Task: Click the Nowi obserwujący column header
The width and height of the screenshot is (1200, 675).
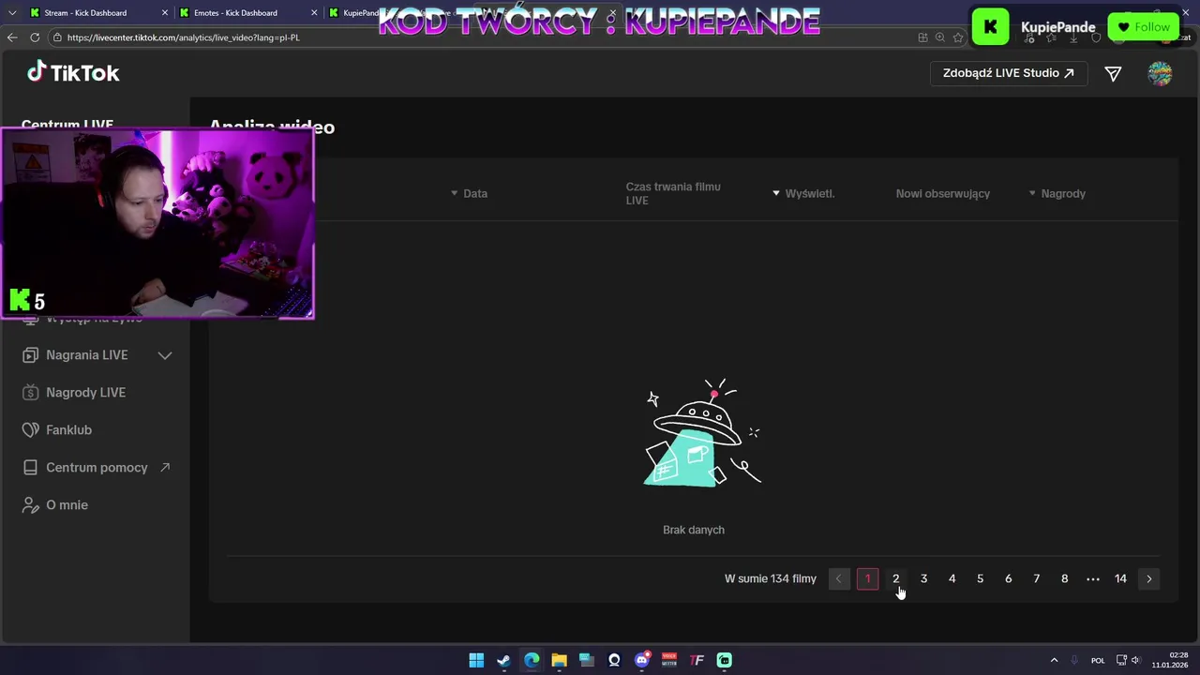Action: click(x=942, y=193)
